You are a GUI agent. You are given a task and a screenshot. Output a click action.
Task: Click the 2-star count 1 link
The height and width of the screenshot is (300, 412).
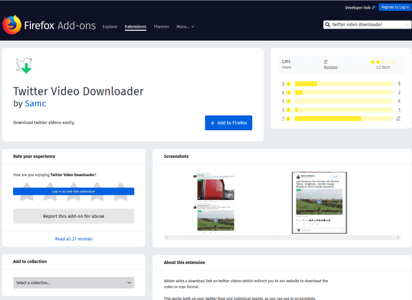(x=399, y=110)
